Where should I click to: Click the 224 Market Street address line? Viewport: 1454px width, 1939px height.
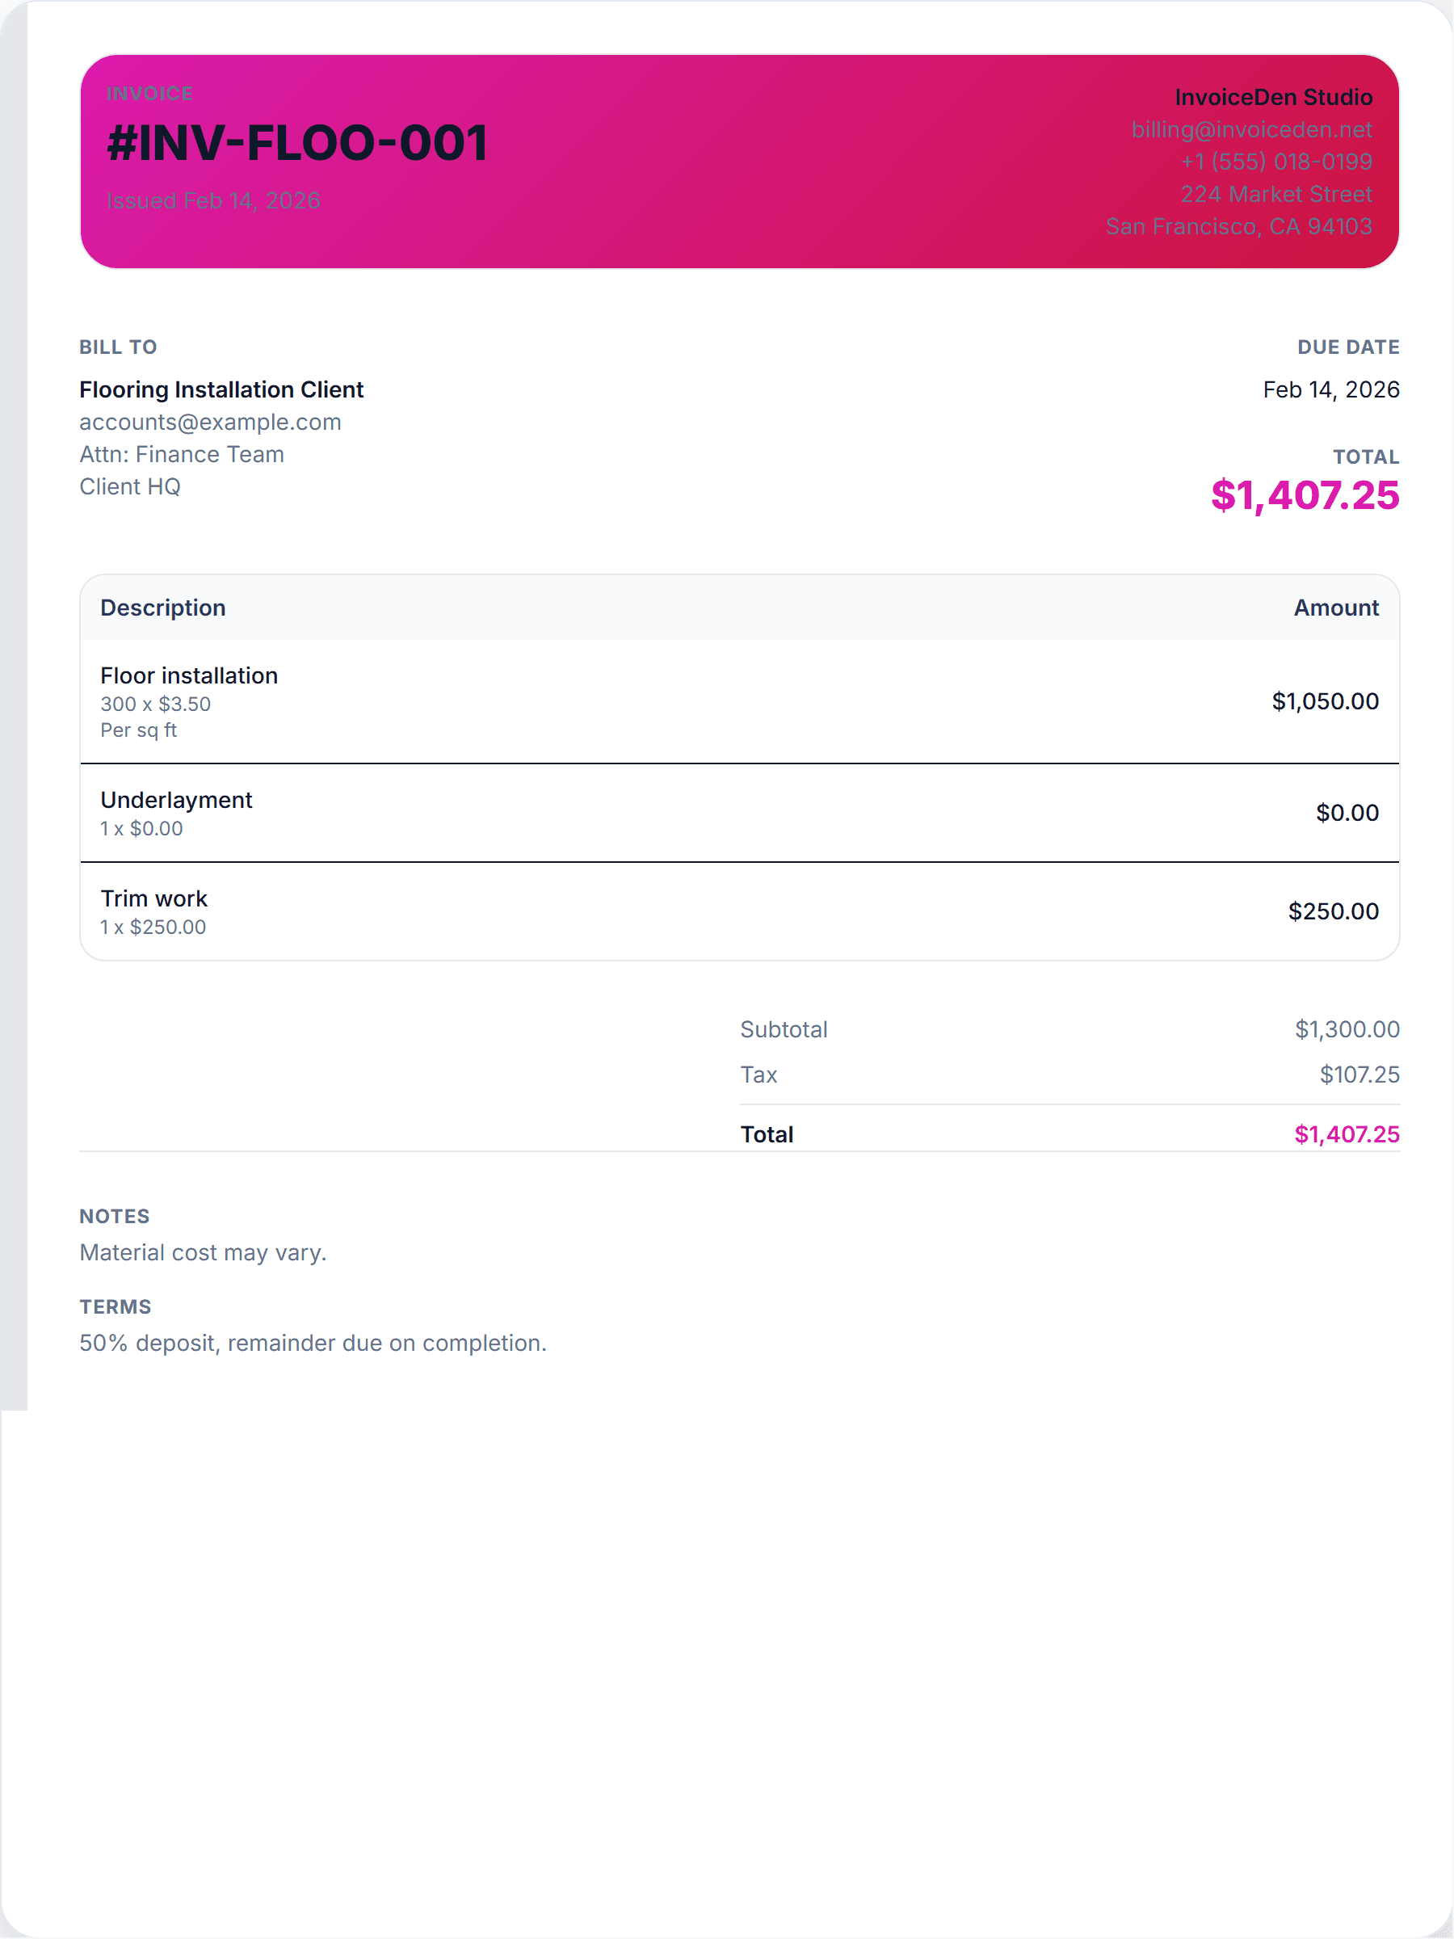[1275, 195]
